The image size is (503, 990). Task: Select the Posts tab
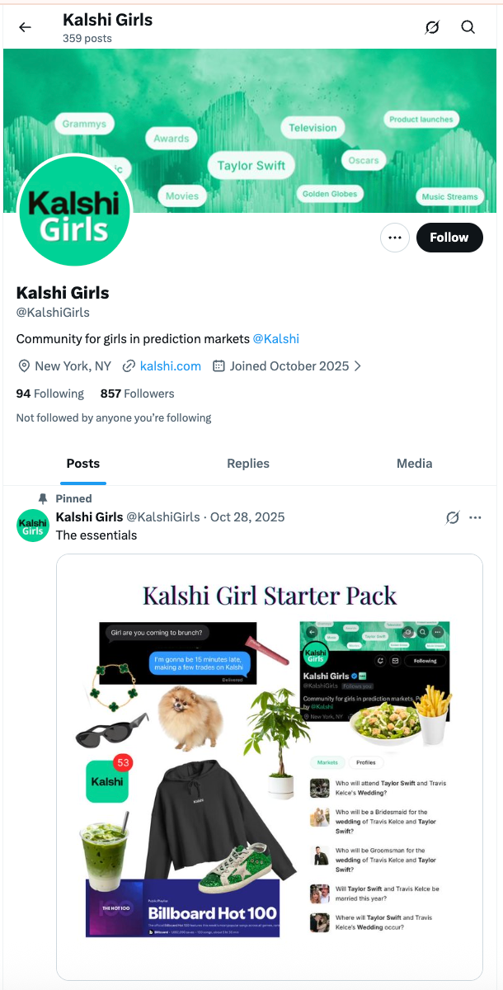click(x=83, y=464)
